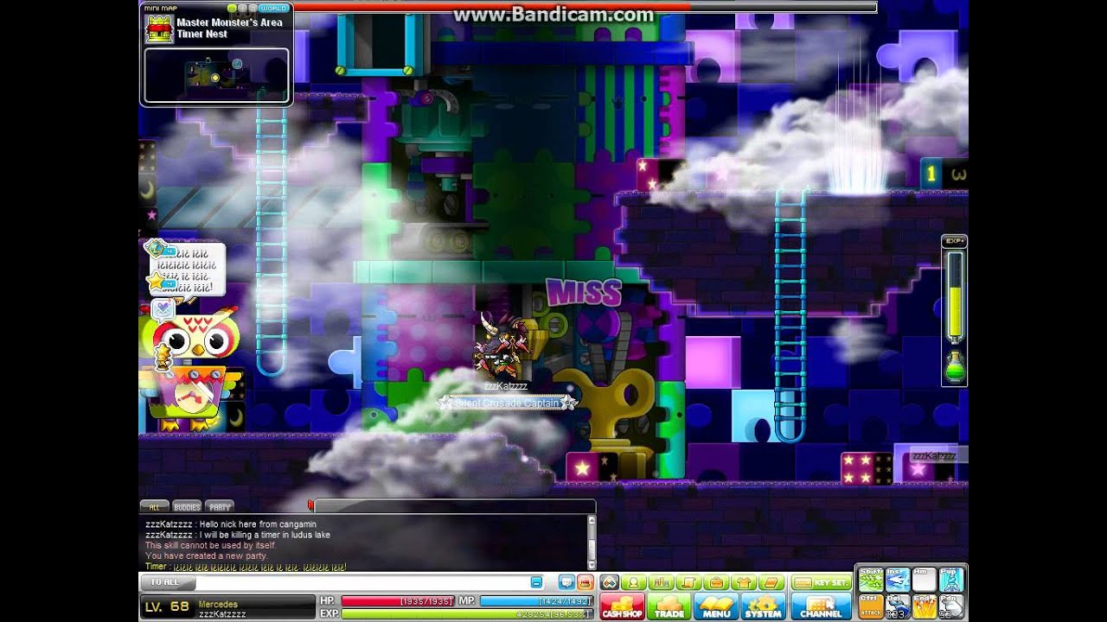The image size is (1107, 622).
Task: Click the chat log scrollbar
Action: [592, 543]
